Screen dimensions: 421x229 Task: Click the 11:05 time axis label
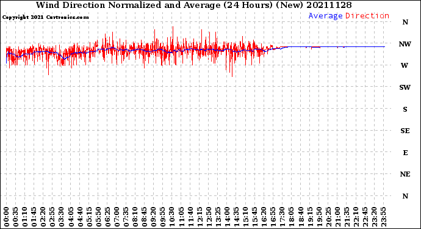(x=181, y=217)
